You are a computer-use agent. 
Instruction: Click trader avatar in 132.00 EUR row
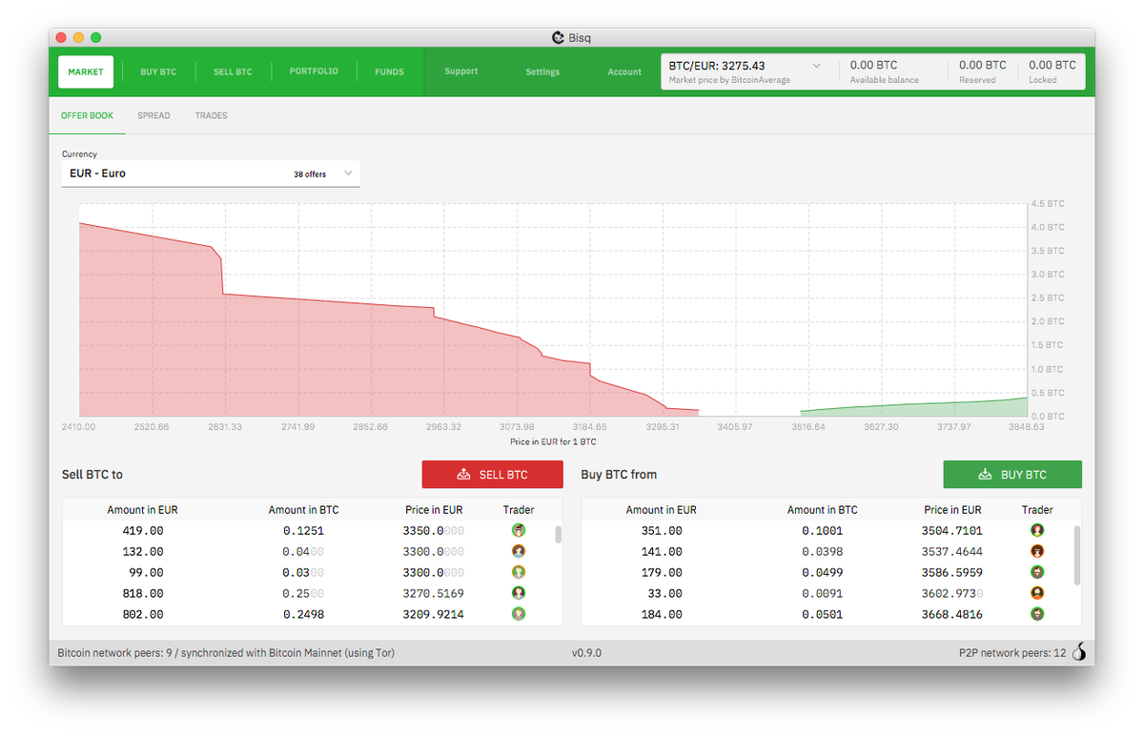[519, 551]
